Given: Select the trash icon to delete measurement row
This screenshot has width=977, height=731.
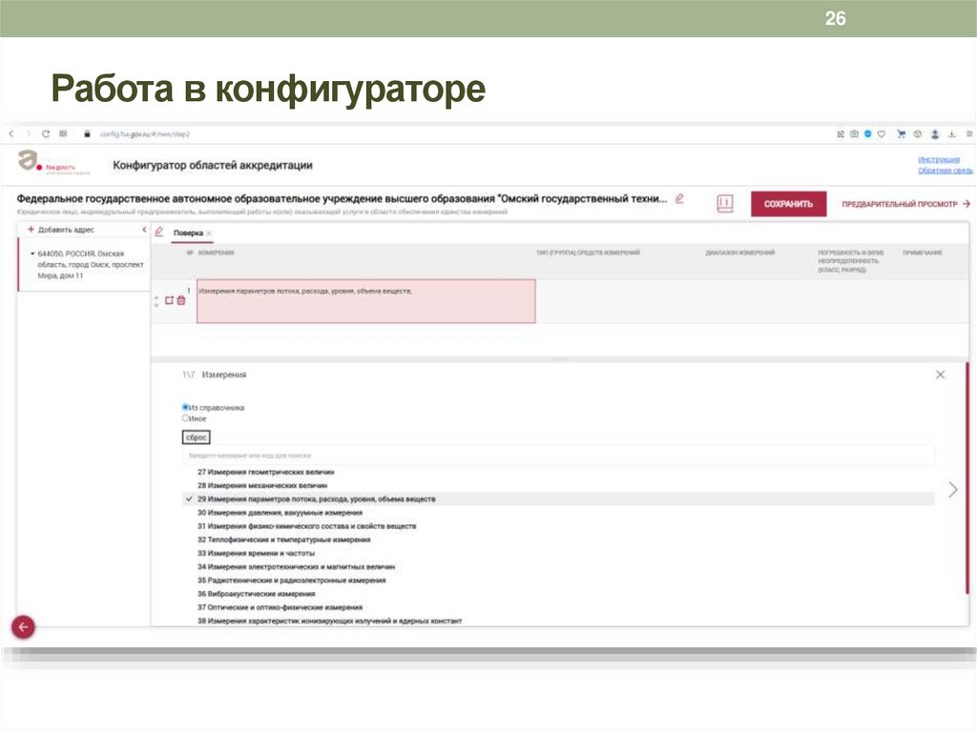Looking at the screenshot, I should point(179,302).
